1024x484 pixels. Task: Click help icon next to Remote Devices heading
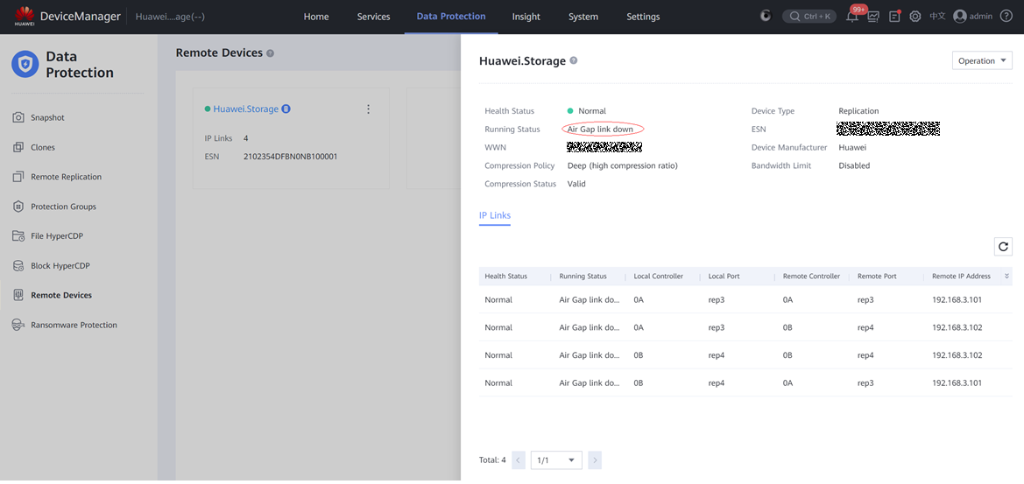pos(270,53)
